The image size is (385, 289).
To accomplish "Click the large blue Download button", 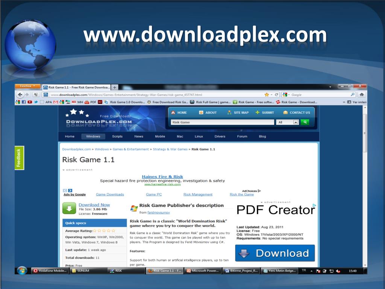I will pyautogui.click(x=275, y=253).
